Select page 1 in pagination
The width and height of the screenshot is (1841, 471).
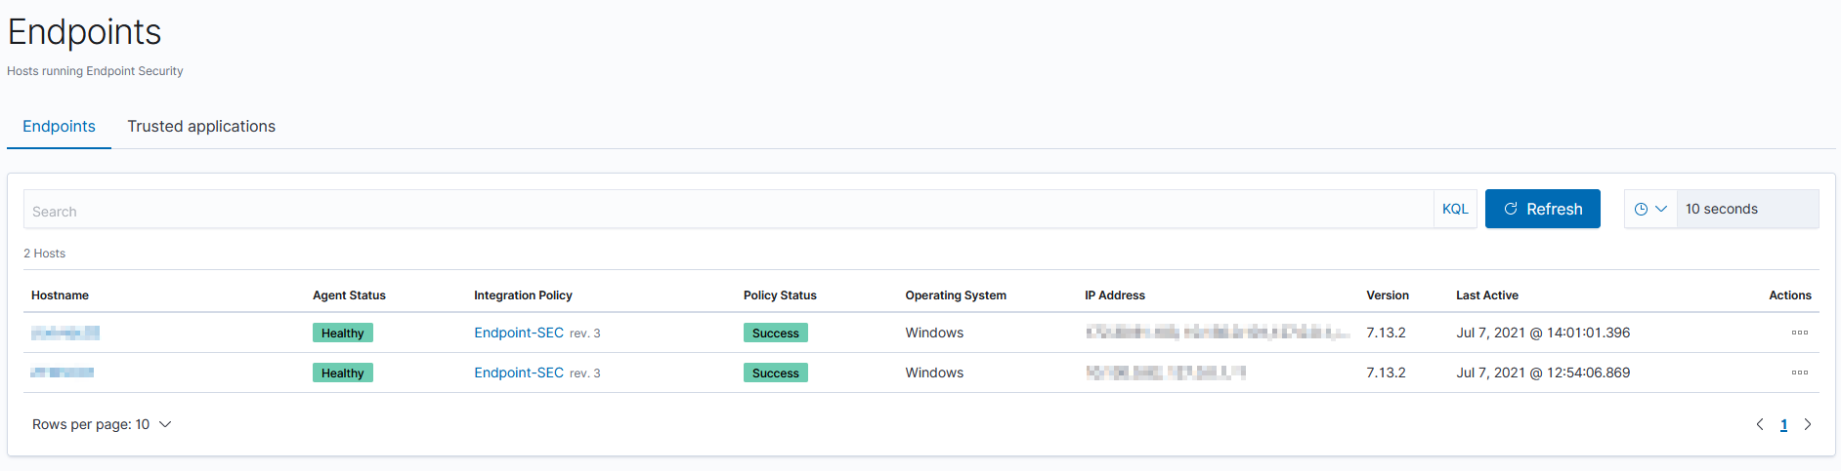1783,424
